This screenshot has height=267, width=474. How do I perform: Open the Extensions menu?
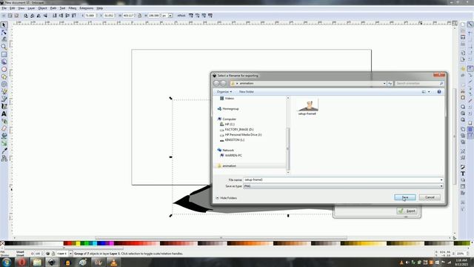[86, 8]
